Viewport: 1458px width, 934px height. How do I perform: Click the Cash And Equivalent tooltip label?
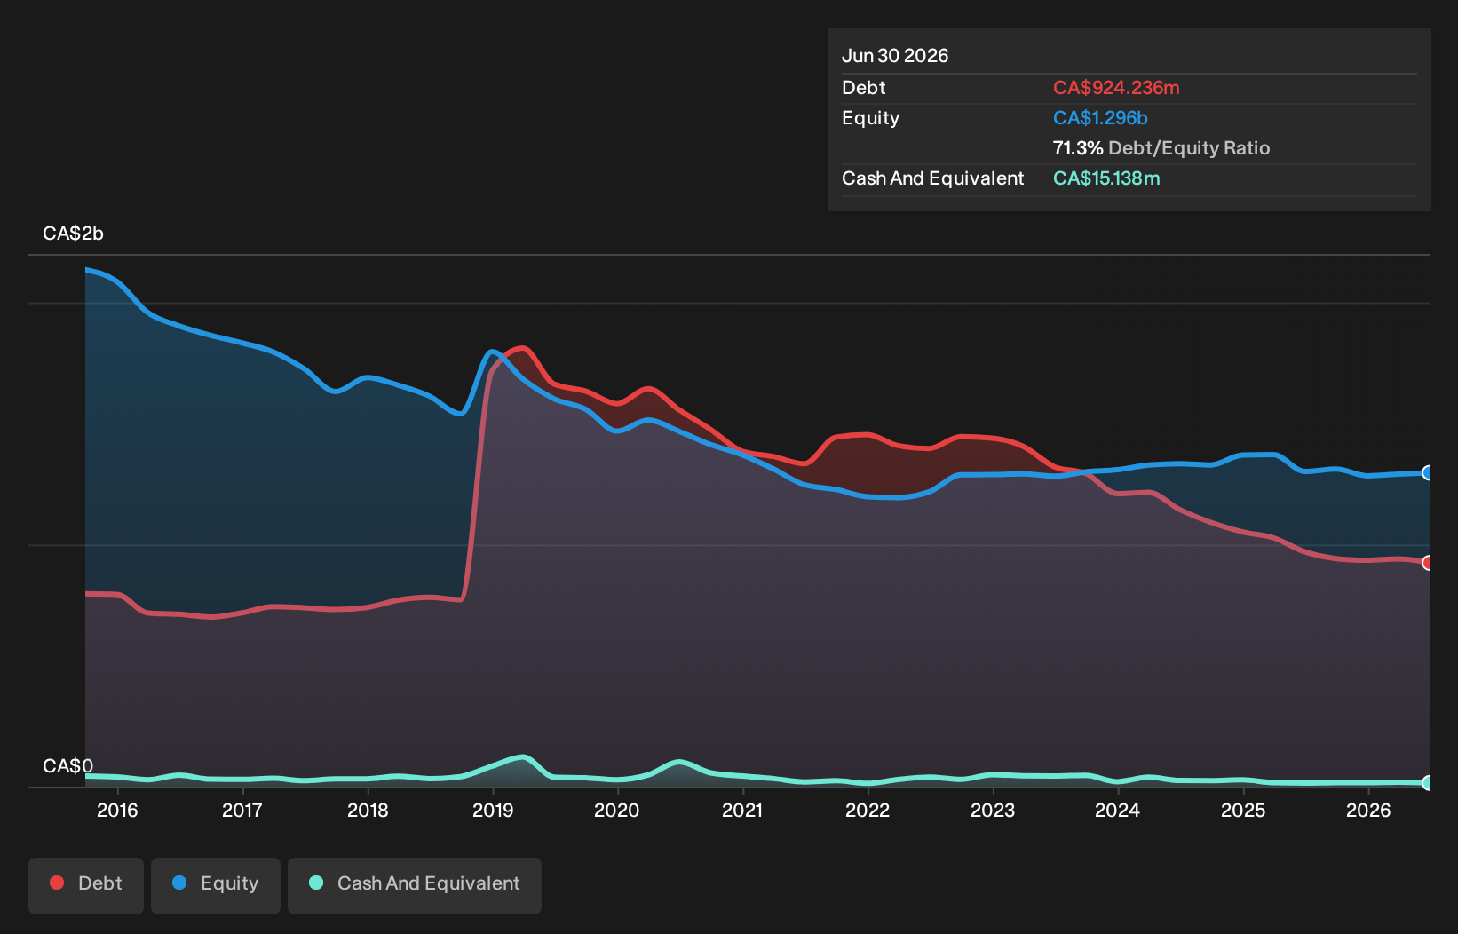[932, 178]
